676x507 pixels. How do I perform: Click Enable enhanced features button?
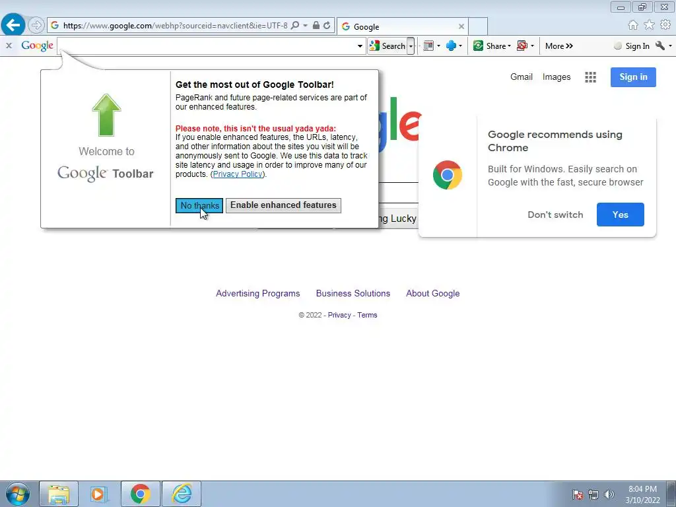(283, 205)
